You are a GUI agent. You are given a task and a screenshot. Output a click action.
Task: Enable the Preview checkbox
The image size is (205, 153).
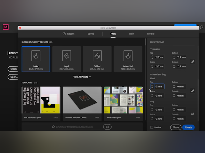pyautogui.click(x=152, y=128)
